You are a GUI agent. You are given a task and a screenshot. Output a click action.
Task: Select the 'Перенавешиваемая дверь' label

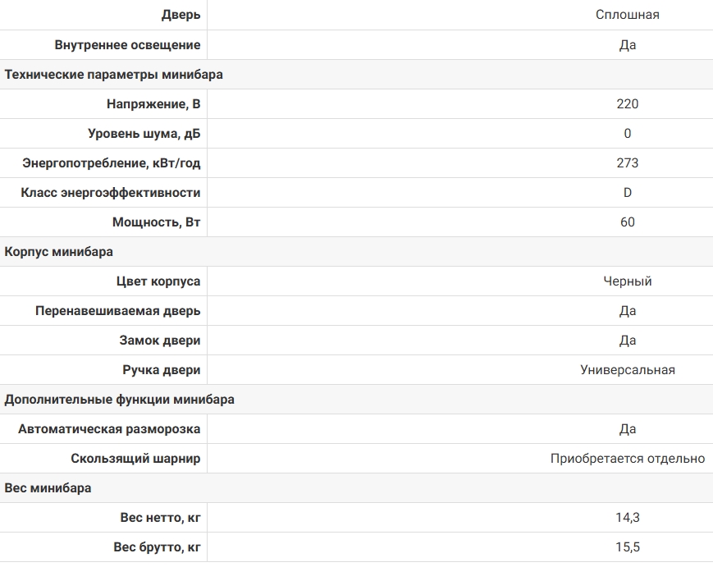click(x=118, y=311)
